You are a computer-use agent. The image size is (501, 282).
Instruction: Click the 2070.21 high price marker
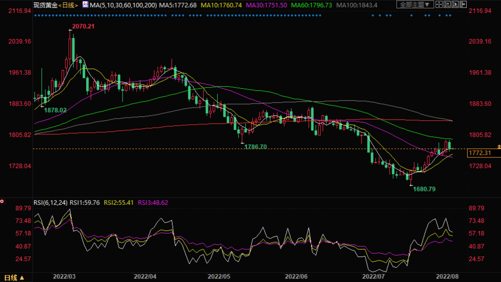click(x=83, y=26)
